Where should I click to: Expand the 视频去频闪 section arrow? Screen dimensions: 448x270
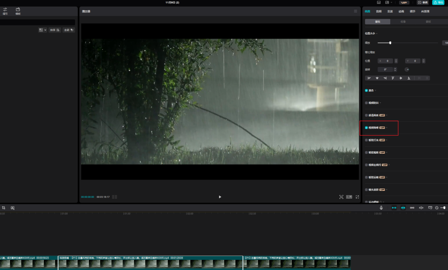[x=389, y=165]
